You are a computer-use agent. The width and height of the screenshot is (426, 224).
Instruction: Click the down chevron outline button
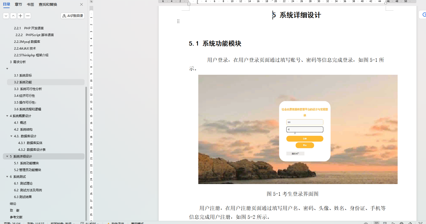pyautogui.click(x=6, y=16)
